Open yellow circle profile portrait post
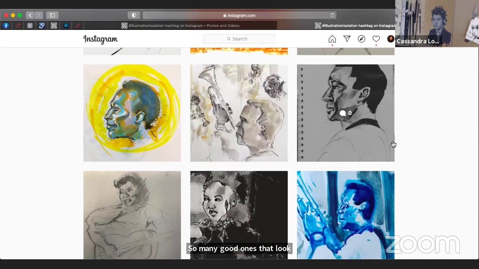 coord(132,113)
